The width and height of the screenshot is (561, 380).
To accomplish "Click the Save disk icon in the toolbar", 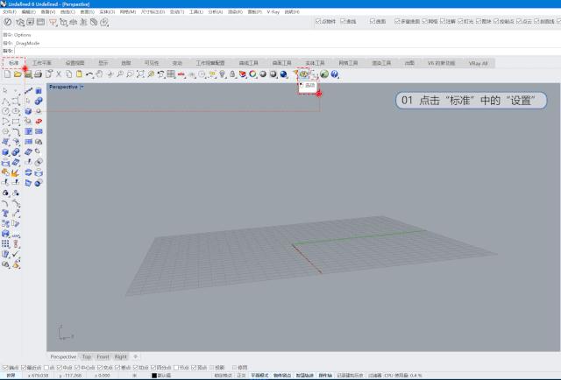I will tap(27, 74).
